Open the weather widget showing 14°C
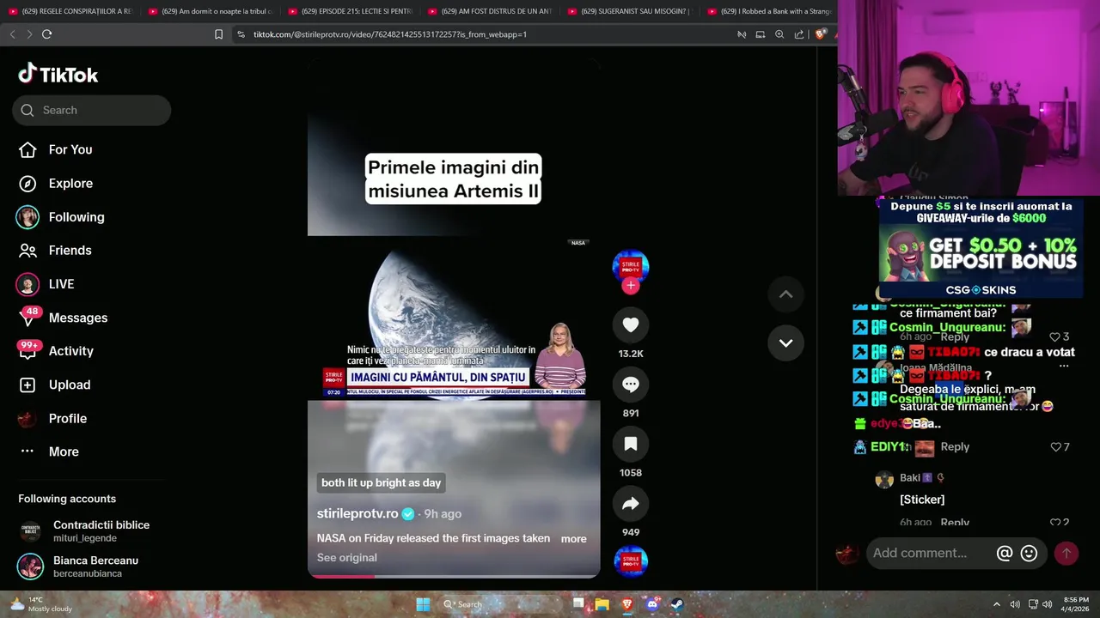 (x=40, y=604)
